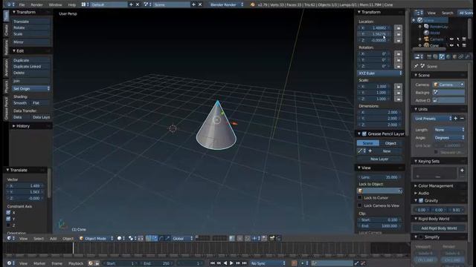Click the Camera object icon in outliner
The width and height of the screenshot is (476, 267).
tap(426, 39)
